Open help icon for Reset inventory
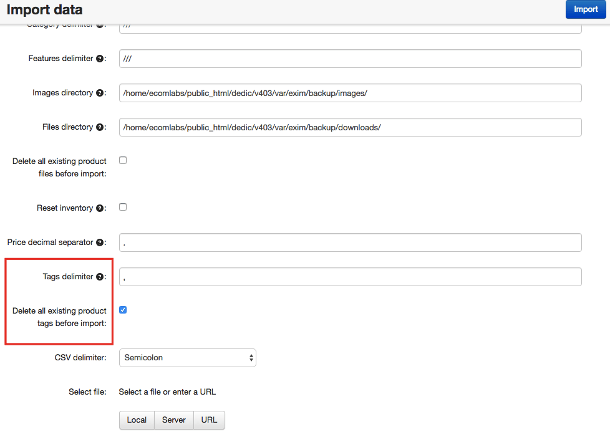The image size is (610, 437). click(100, 208)
